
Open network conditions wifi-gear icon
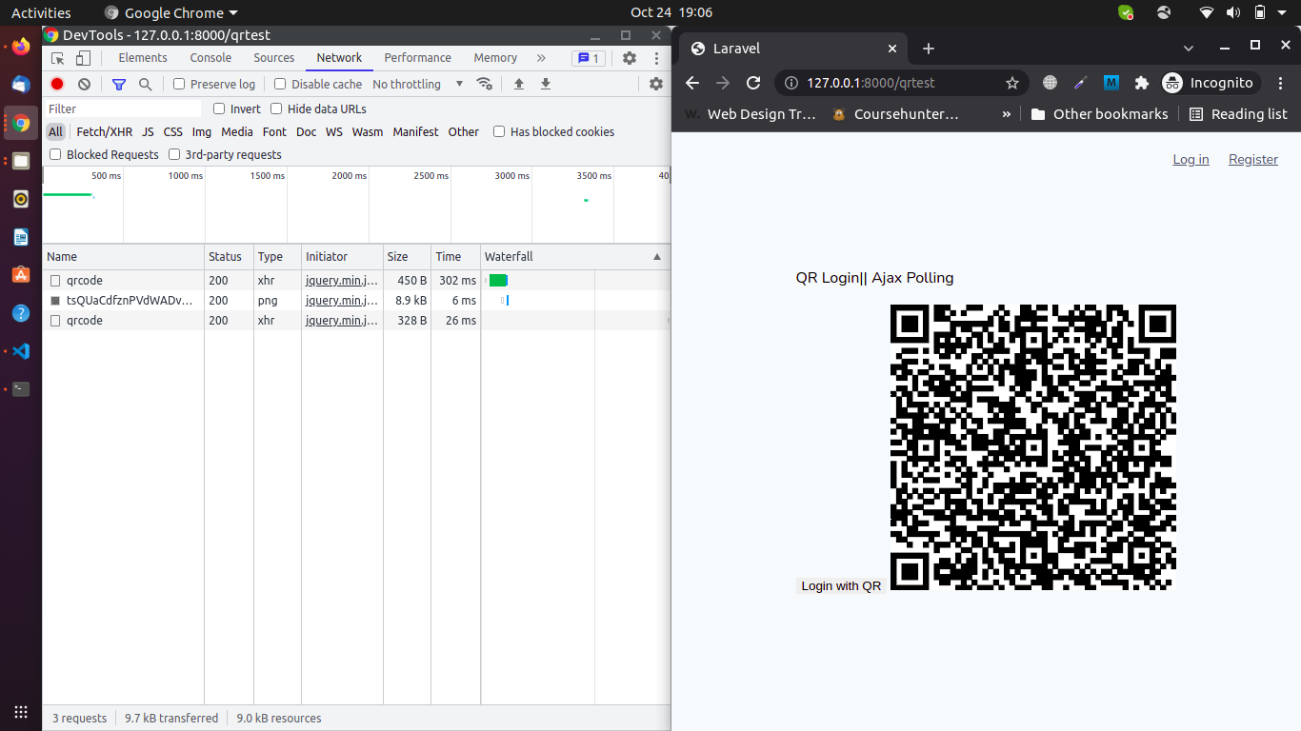pyautogui.click(x=485, y=84)
